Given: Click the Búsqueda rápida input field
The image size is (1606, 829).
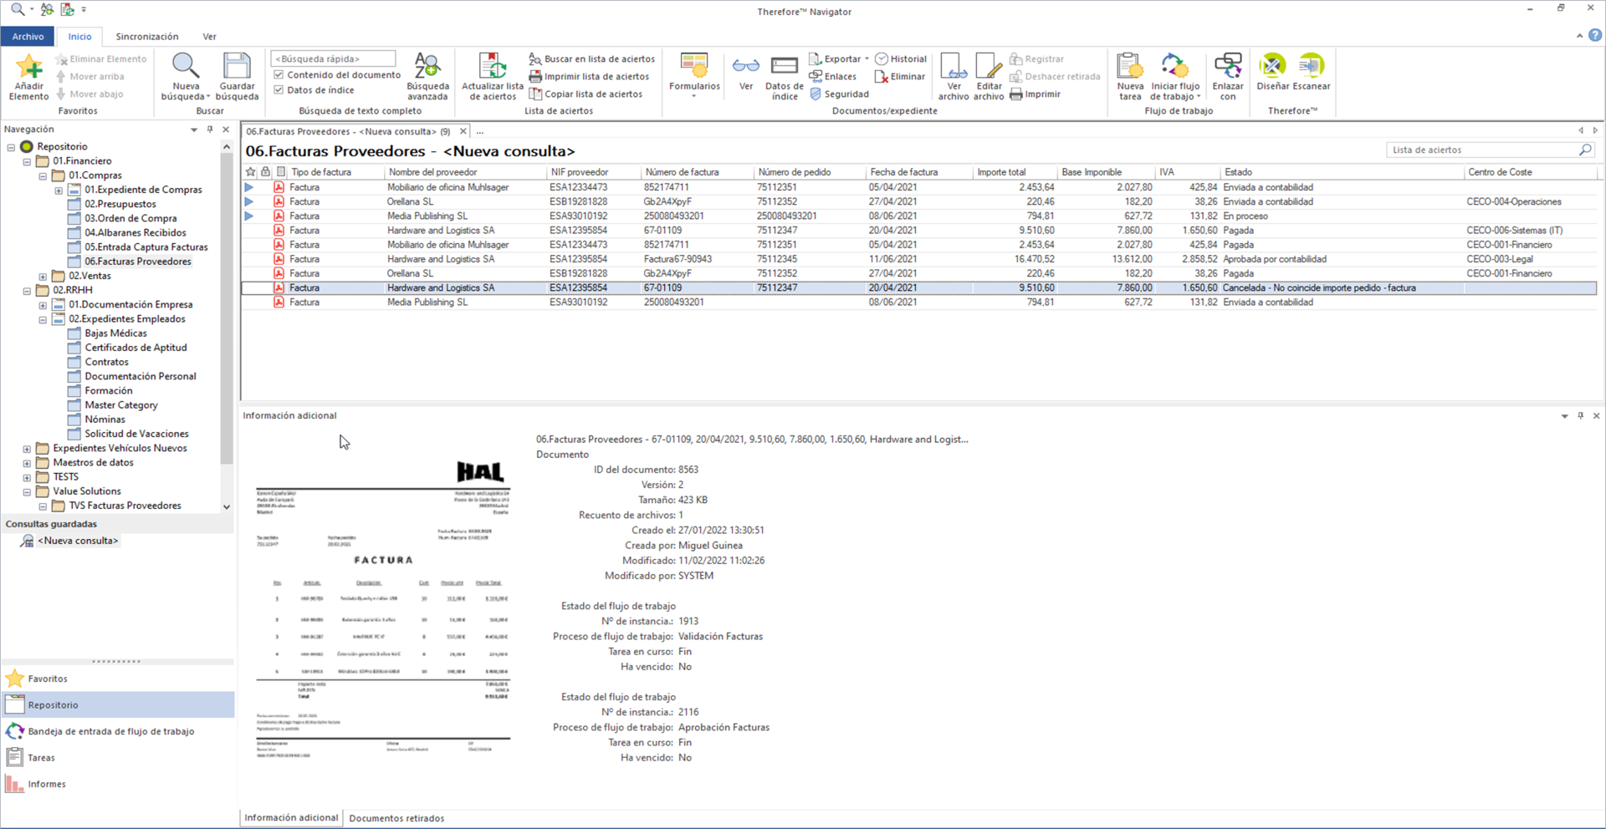Looking at the screenshot, I should pos(333,59).
